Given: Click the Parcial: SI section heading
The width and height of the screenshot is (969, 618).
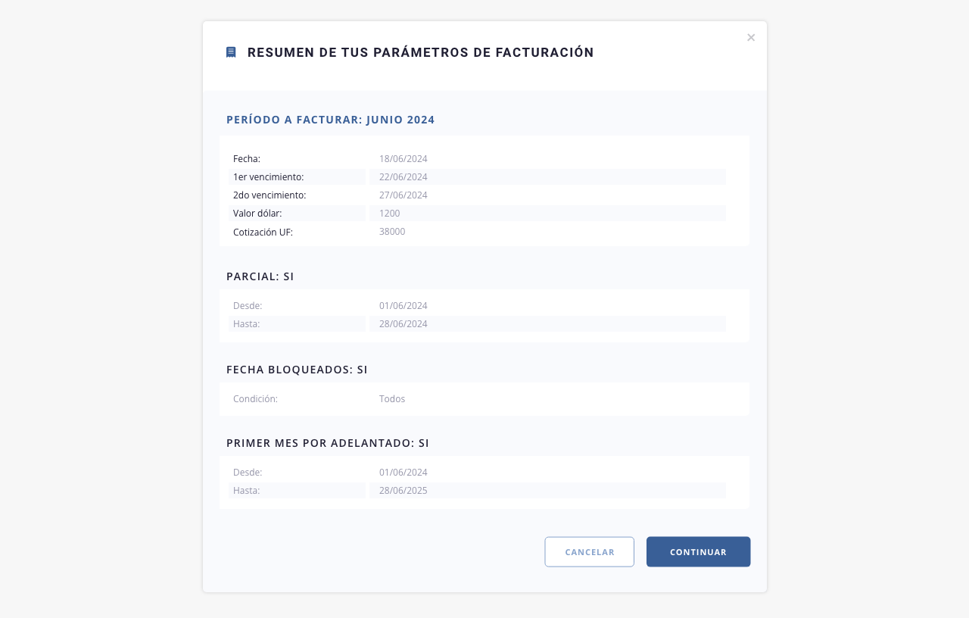Looking at the screenshot, I should 260,276.
